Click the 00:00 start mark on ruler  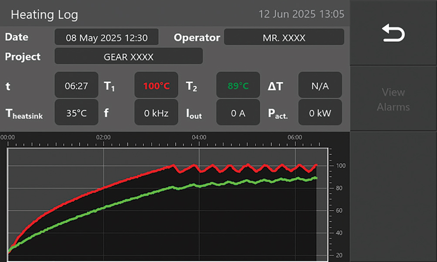(x=8, y=137)
